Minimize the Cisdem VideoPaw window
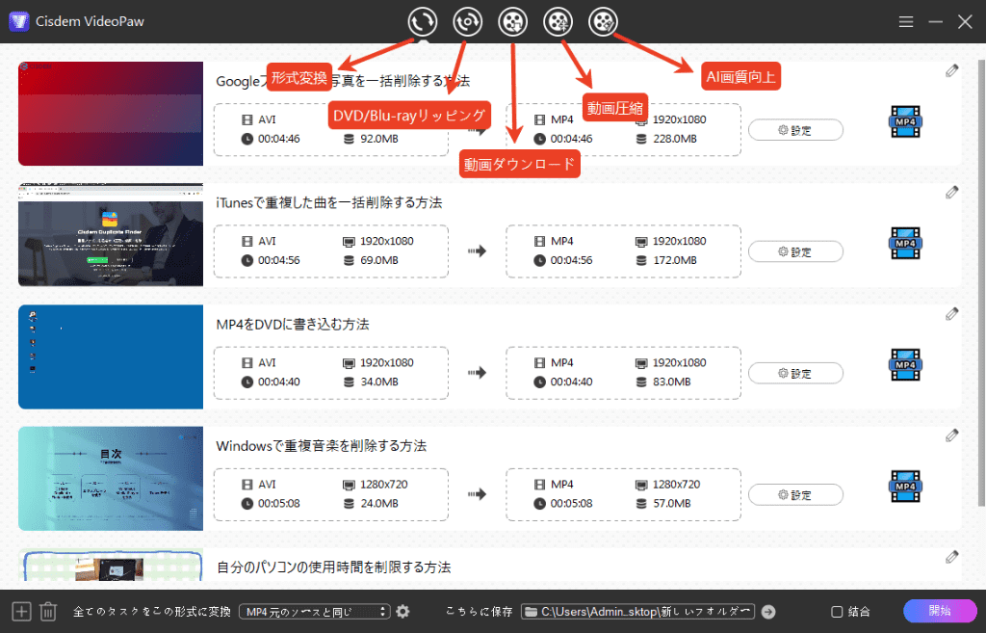The image size is (986, 633). (935, 22)
